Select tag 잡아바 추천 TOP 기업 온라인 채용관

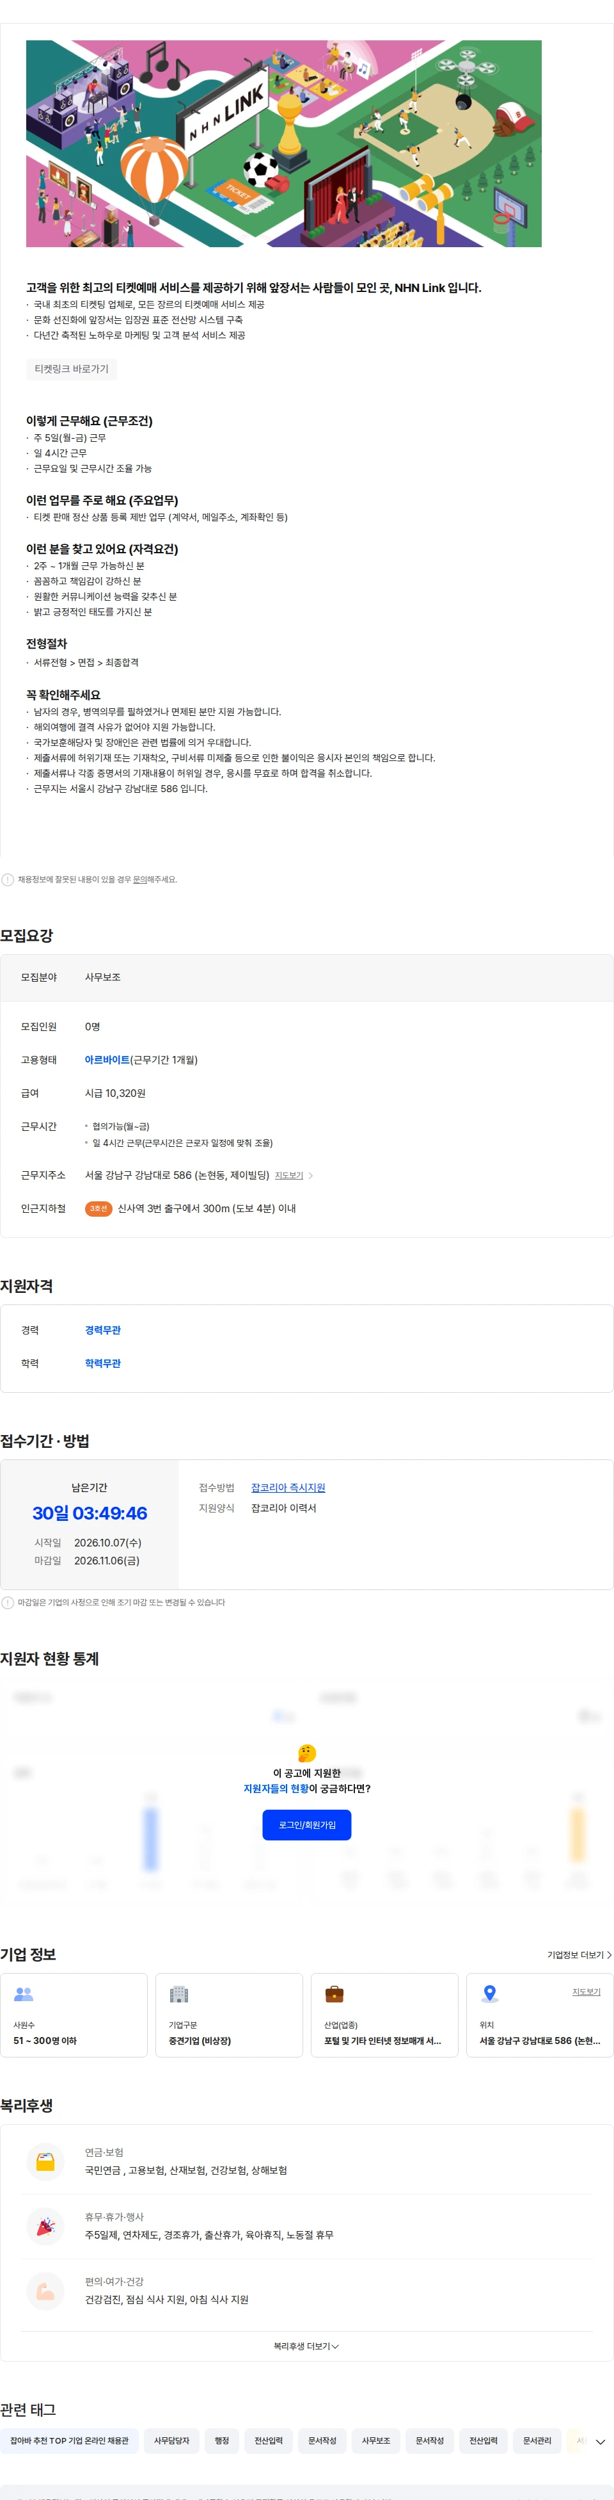69,2440
